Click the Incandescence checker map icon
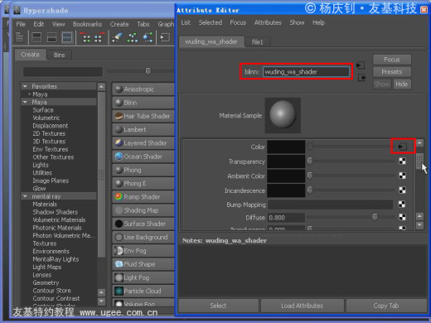431x323 pixels. 402,190
